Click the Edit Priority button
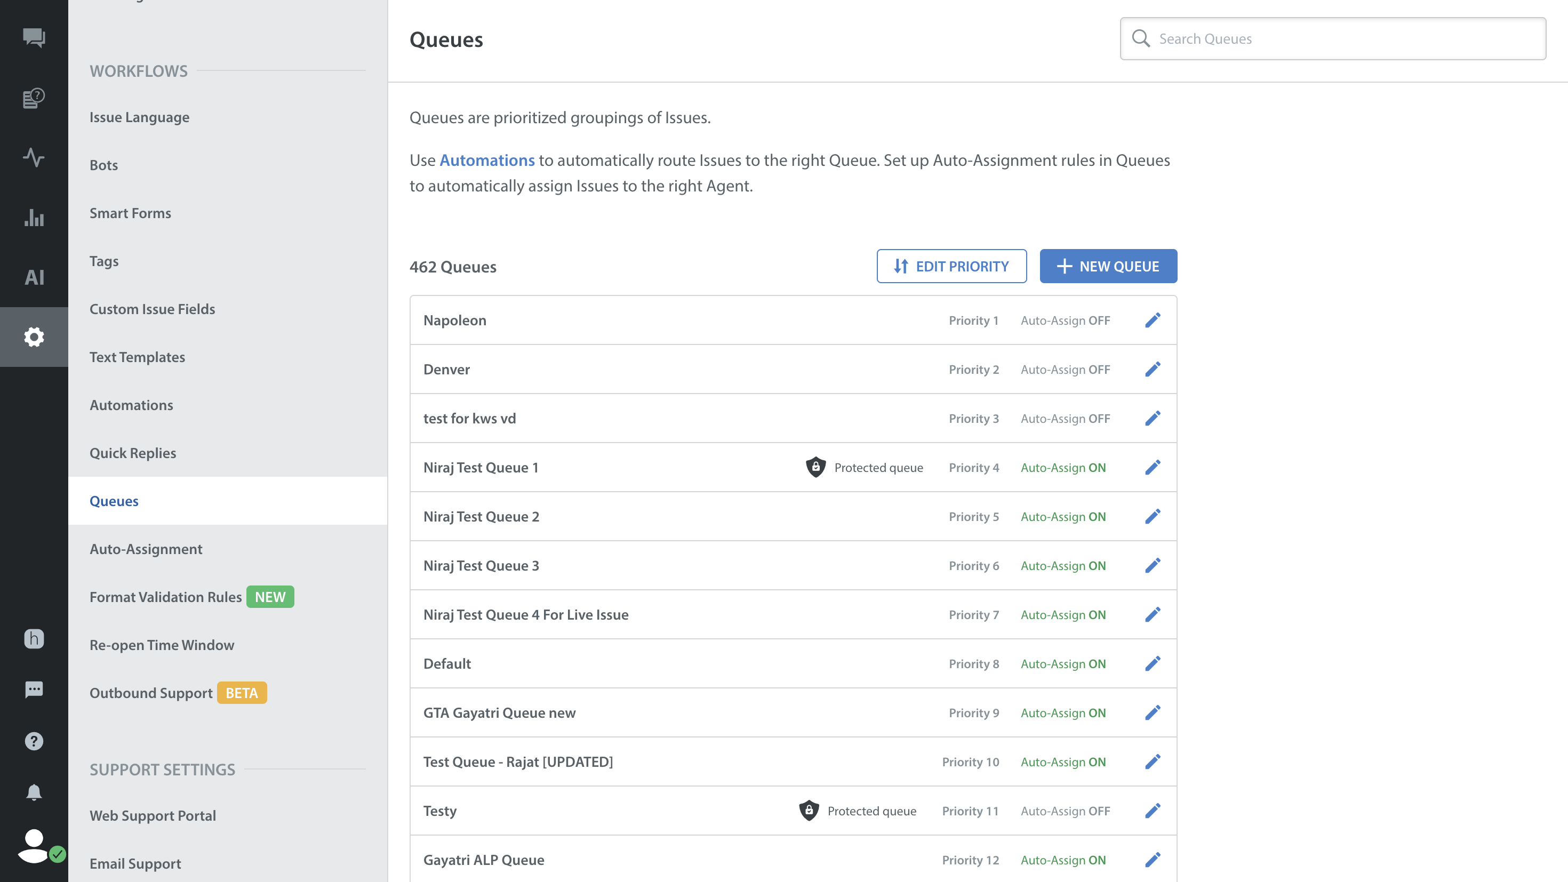Viewport: 1568px width, 882px height. pos(951,266)
